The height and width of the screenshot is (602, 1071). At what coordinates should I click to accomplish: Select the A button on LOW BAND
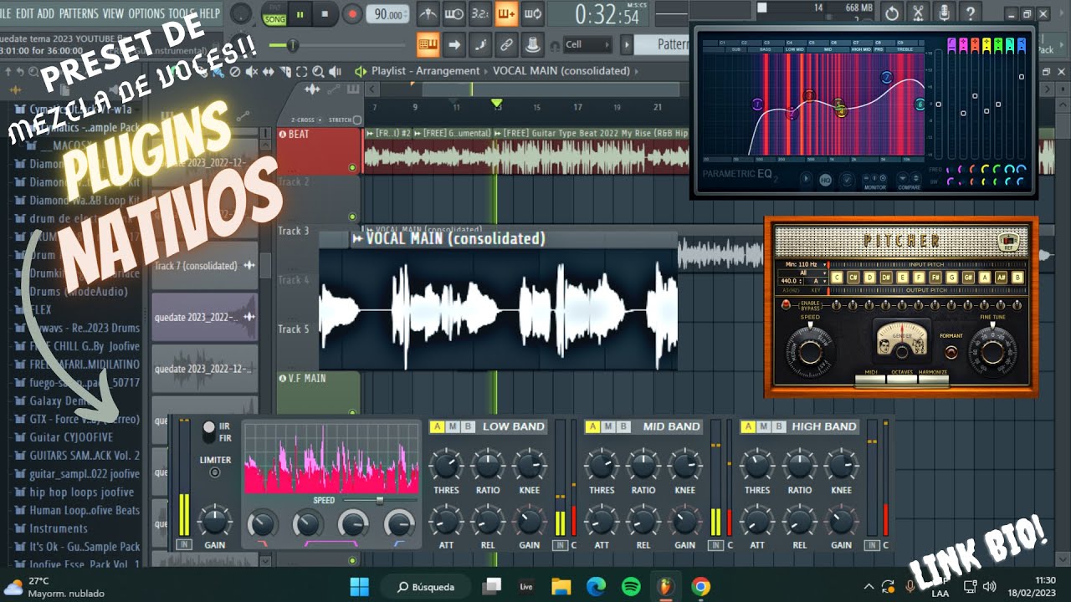pyautogui.click(x=437, y=426)
